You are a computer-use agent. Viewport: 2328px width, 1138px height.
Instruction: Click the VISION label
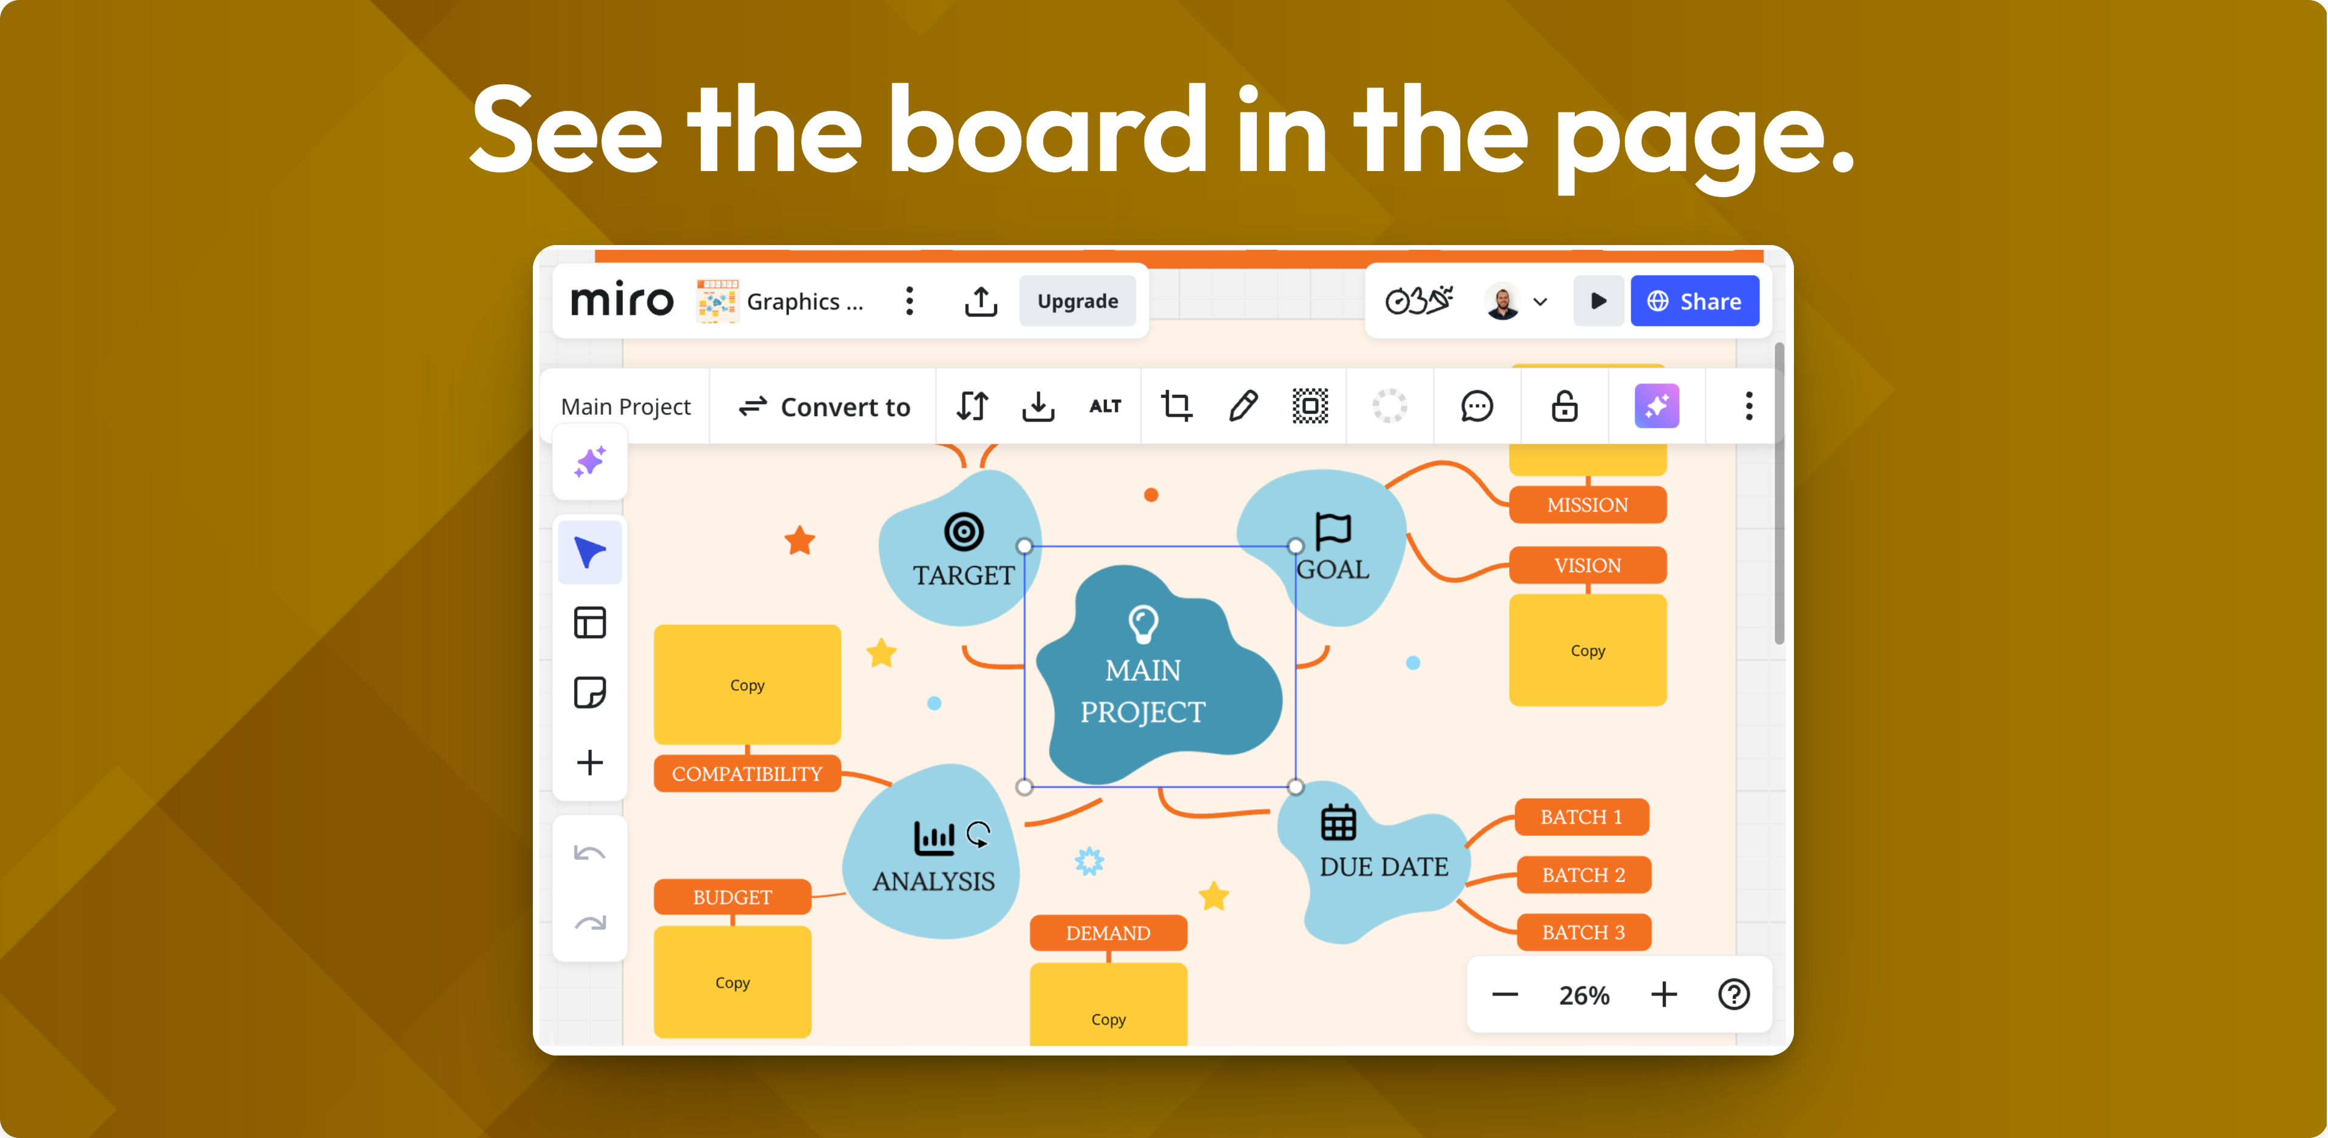pyautogui.click(x=1588, y=565)
